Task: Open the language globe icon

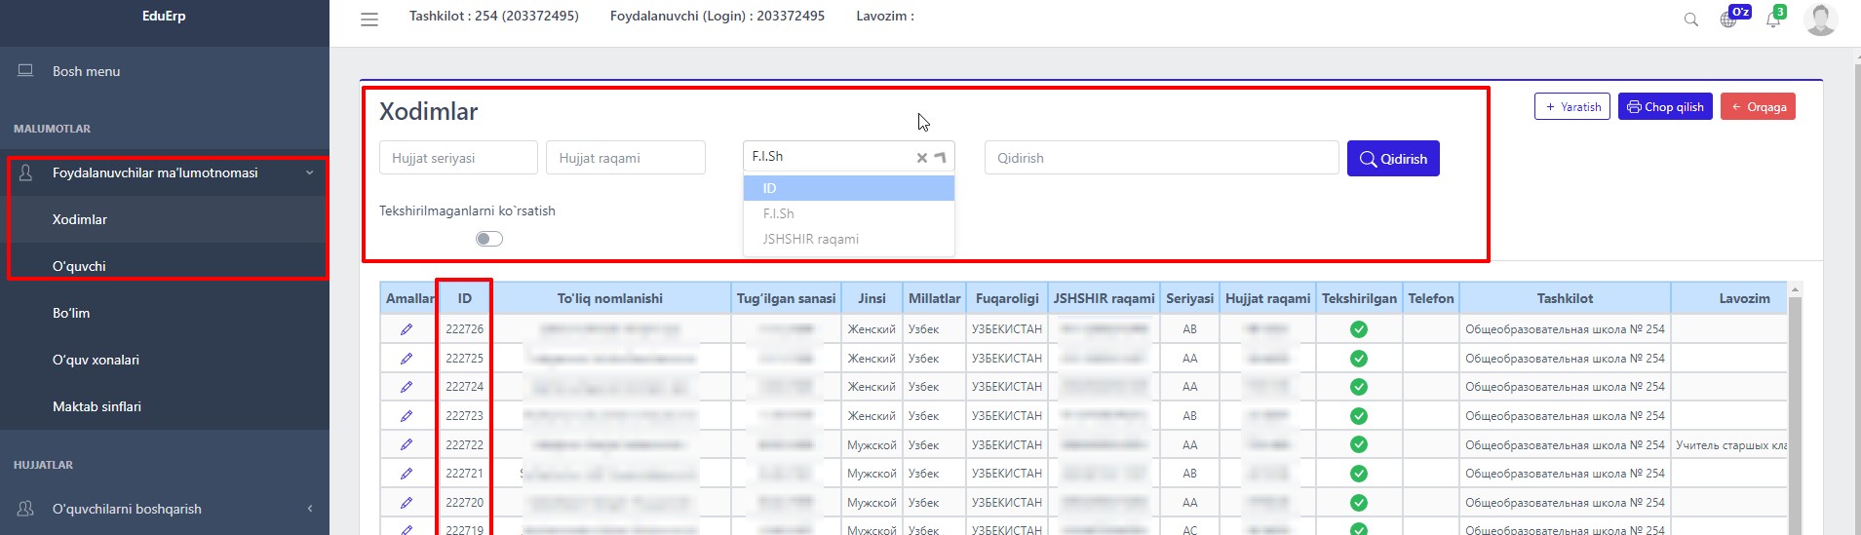Action: tap(1728, 19)
